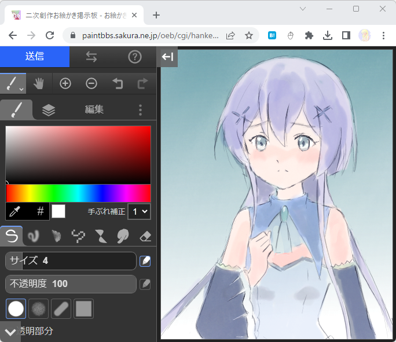This screenshot has width=396, height=342.
Task: Reload the browser page
Action: [x=50, y=35]
